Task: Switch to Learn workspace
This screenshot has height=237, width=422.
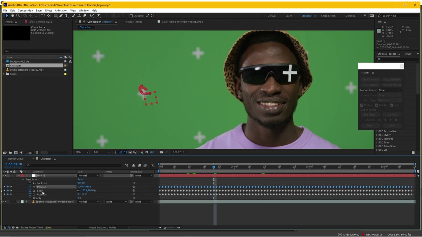Action: coord(288,16)
